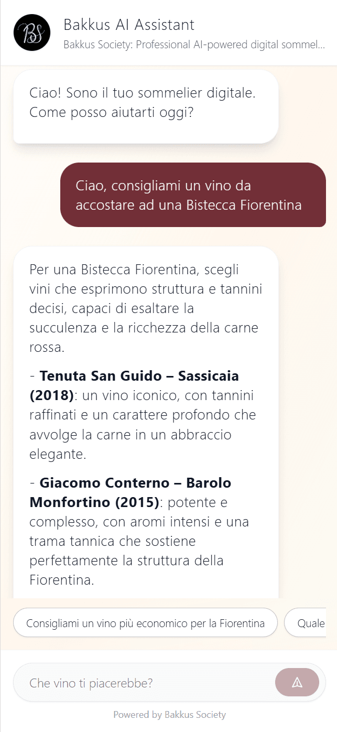
Task: Activate the send control in the input area
Action: tap(298, 682)
